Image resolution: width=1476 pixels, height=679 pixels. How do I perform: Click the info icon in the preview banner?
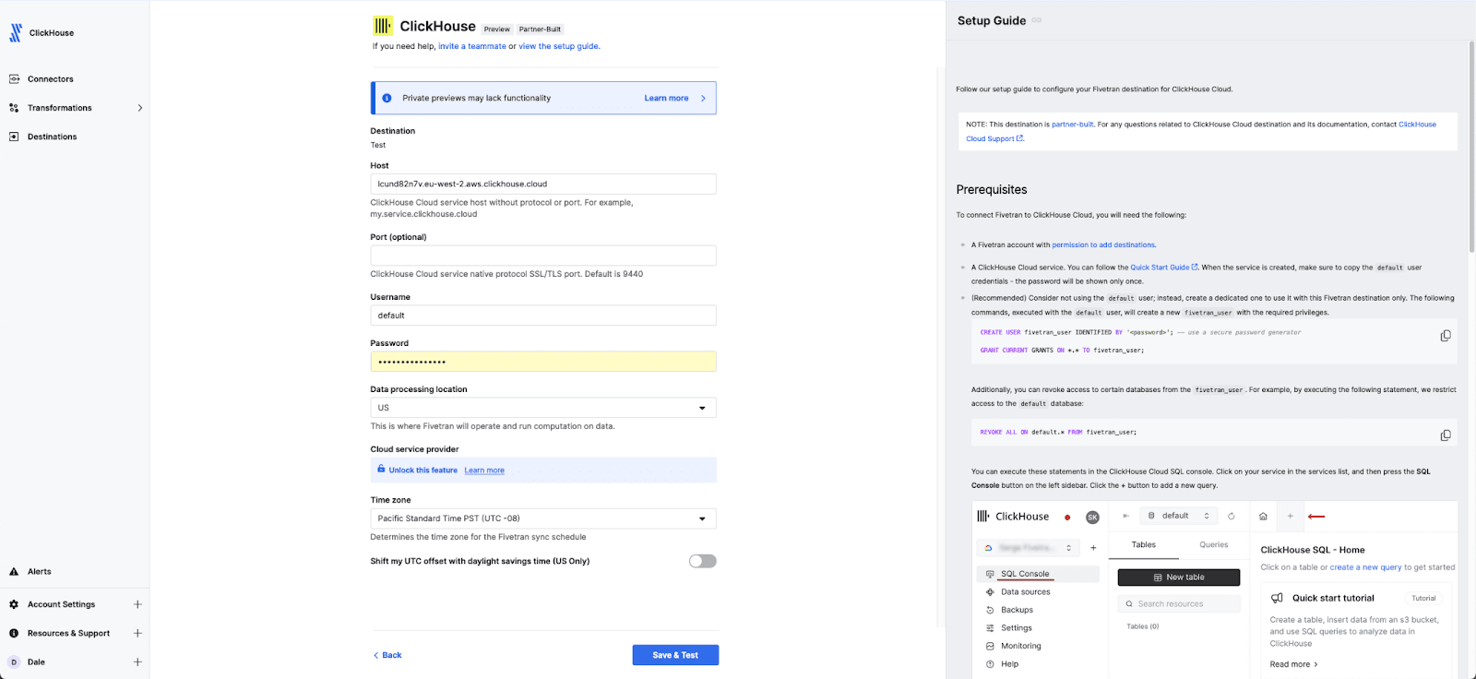click(387, 99)
